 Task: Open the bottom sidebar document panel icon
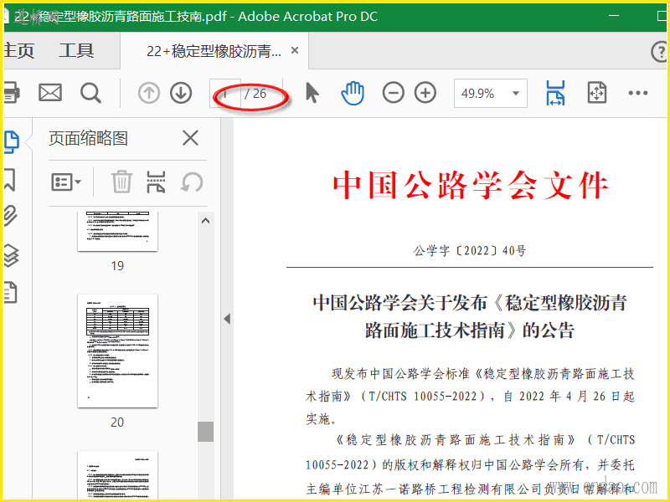tap(11, 293)
